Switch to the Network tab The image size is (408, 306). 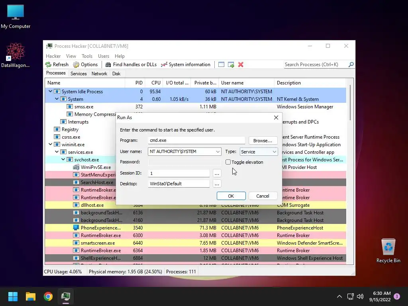click(x=99, y=74)
